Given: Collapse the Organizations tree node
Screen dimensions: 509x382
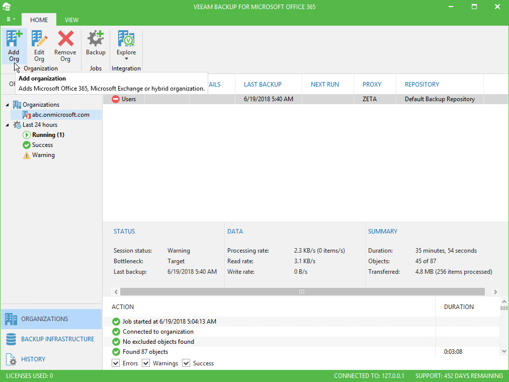Looking at the screenshot, I should (7, 105).
